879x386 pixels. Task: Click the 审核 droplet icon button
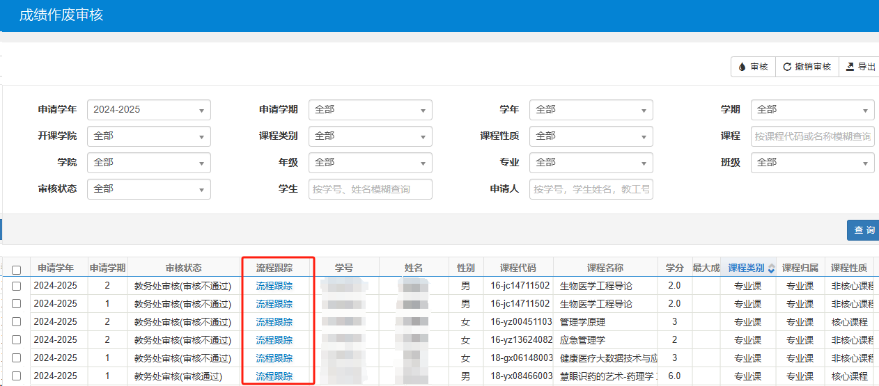point(753,67)
